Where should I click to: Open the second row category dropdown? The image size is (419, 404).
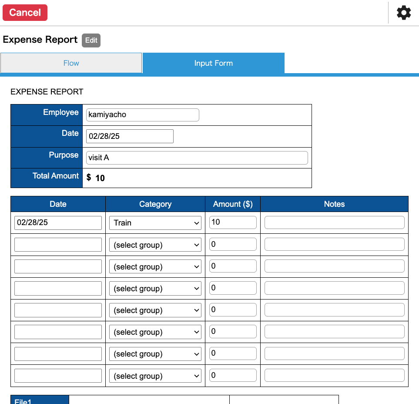[155, 245]
